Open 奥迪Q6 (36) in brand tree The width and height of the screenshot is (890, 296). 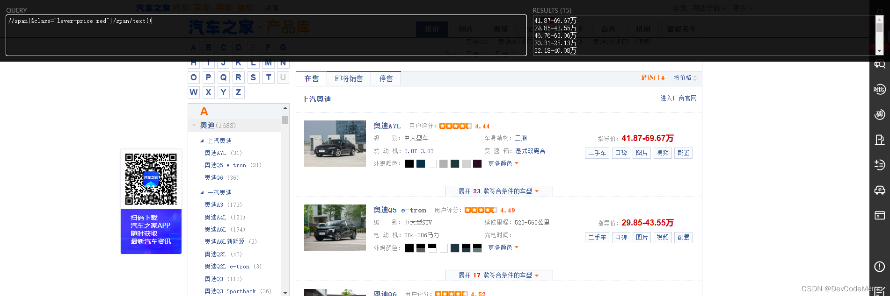click(222, 178)
